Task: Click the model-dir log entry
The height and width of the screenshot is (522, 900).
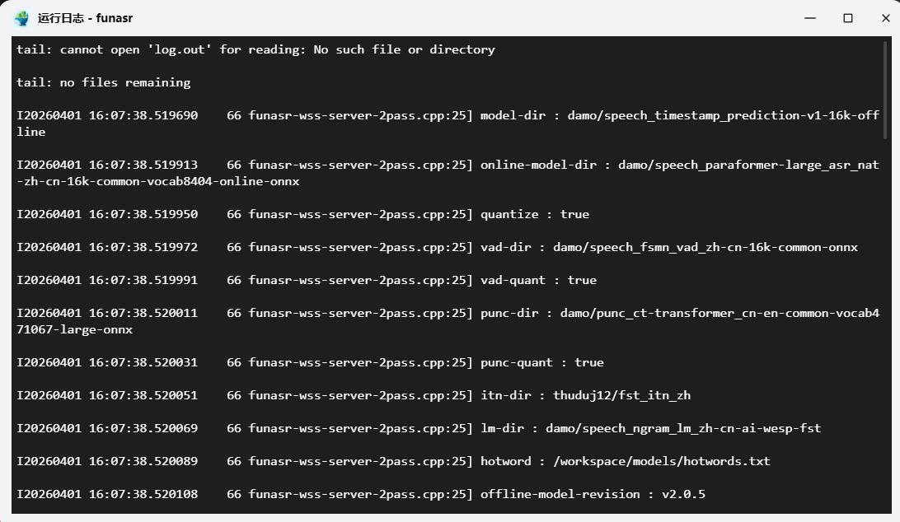Action: click(x=448, y=124)
